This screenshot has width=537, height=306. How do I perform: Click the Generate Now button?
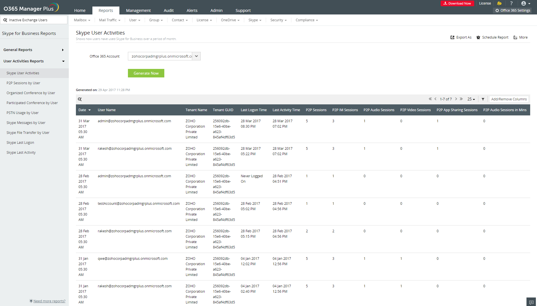(x=146, y=73)
